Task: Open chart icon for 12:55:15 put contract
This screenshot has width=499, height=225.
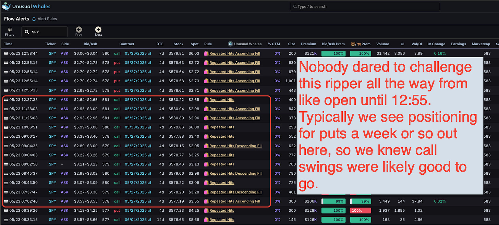Action: pyautogui.click(x=149, y=63)
